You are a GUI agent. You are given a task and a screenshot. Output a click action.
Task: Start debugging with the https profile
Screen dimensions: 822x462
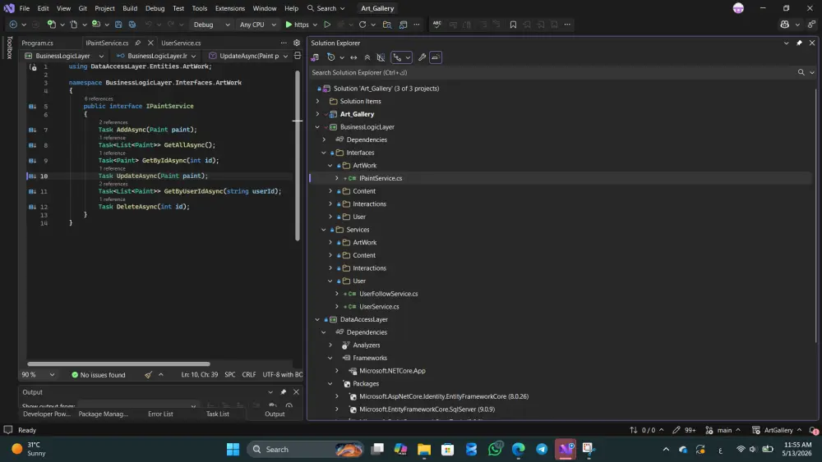[x=297, y=25]
